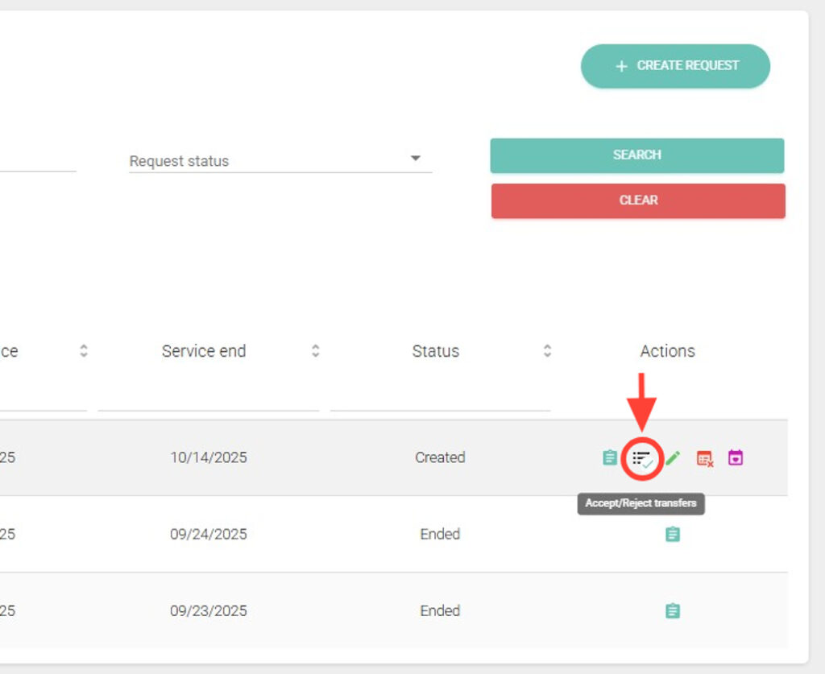Click the Service end filter field

click(208, 397)
